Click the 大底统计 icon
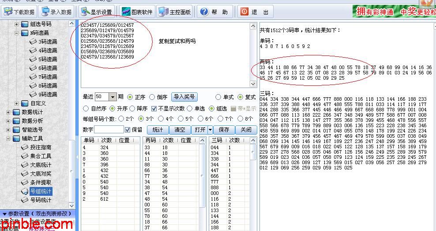The width and height of the screenshot is (436, 231). pos(25,165)
